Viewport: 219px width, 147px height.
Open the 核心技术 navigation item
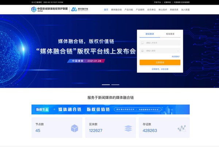pos(162,9)
